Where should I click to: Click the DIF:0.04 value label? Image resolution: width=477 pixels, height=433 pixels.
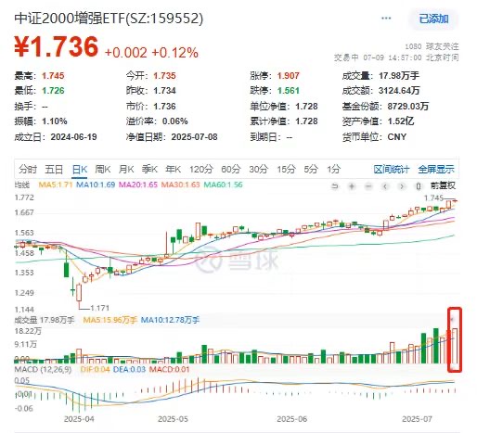95,370
